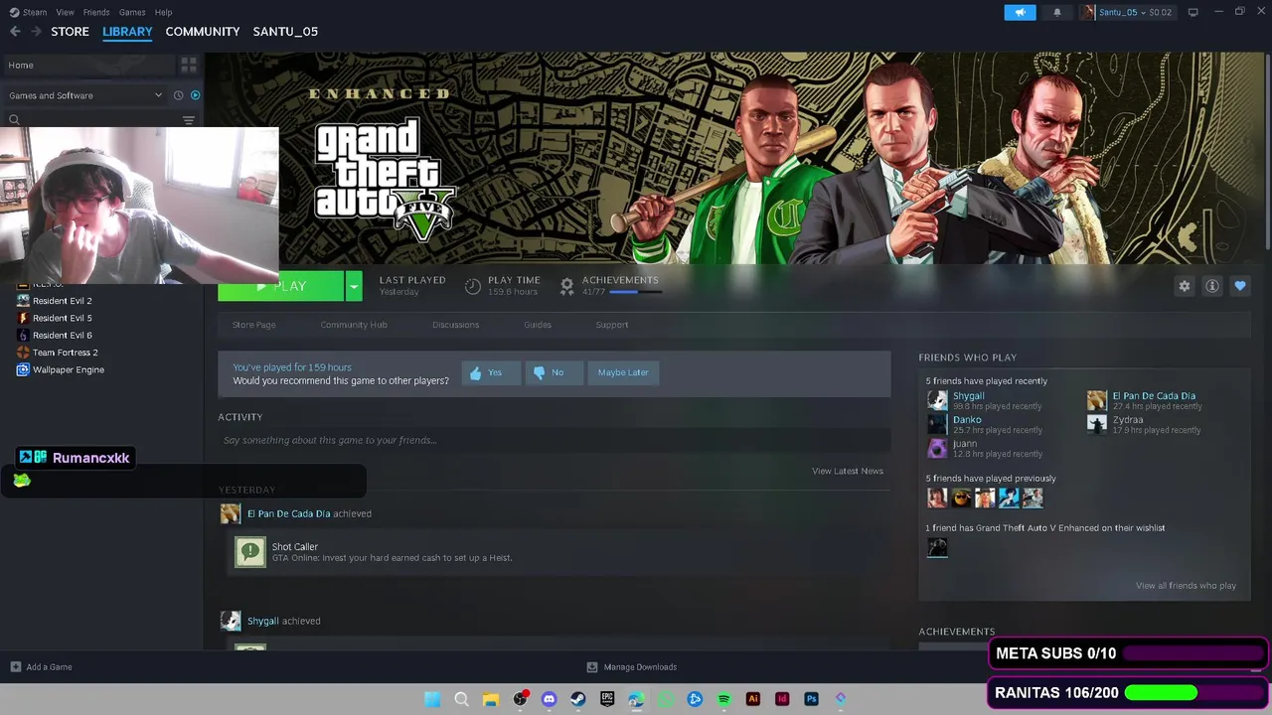Click the achievements progress bar
This screenshot has width=1272, height=715.
[x=636, y=292]
